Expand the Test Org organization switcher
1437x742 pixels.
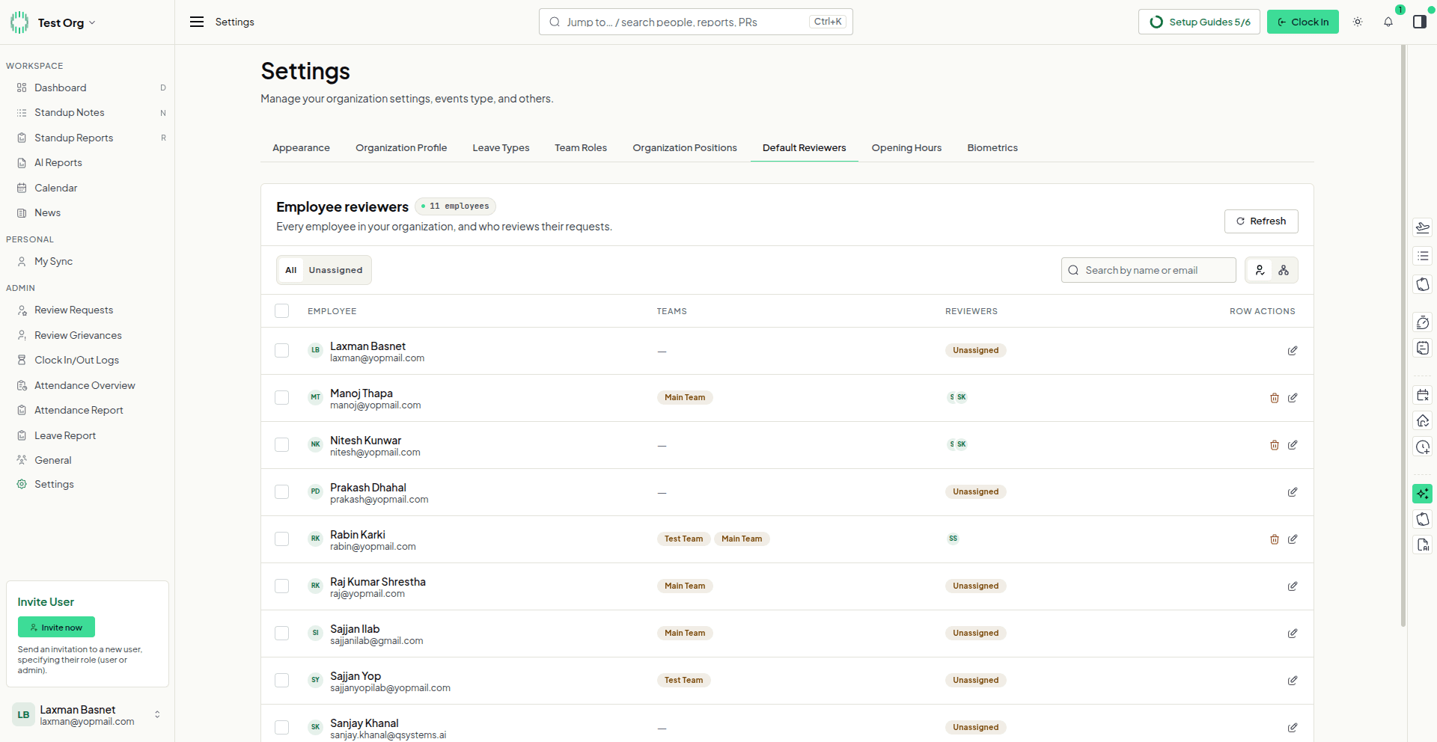pyautogui.click(x=54, y=22)
